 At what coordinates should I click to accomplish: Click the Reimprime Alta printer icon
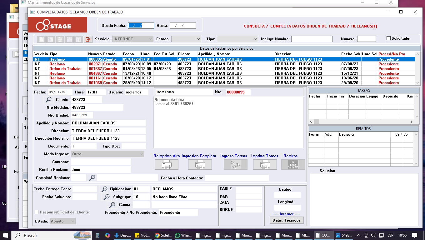click(x=167, y=164)
